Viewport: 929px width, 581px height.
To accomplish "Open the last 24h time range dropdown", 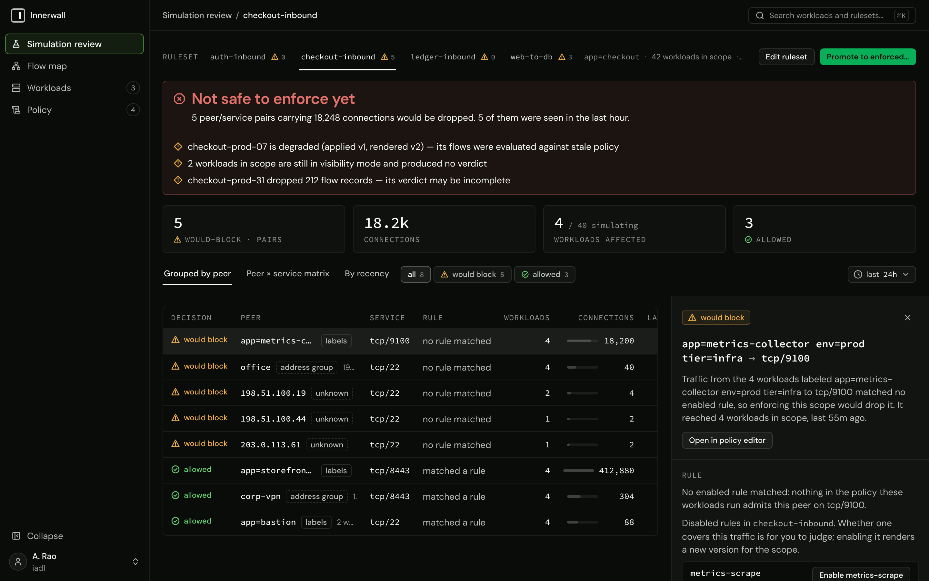I will 881,274.
